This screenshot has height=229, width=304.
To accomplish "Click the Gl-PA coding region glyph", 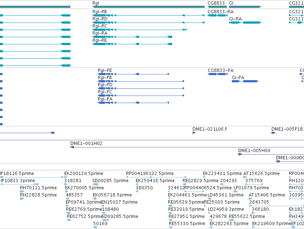I will pyautogui.click(x=245, y=81).
